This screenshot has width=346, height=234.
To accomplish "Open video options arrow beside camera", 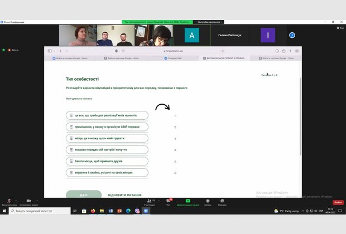I will pyautogui.click(x=37, y=201).
